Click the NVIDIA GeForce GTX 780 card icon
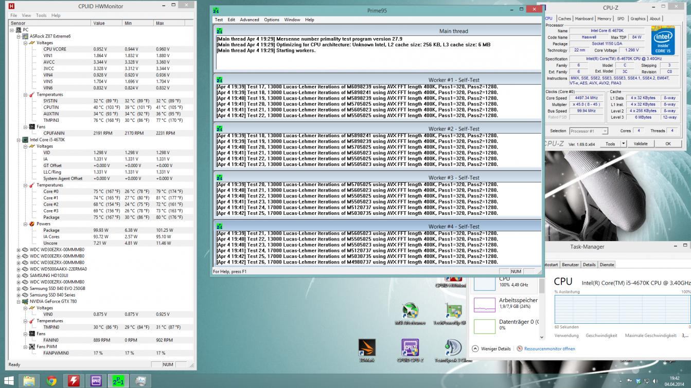The image size is (691, 388). [x=25, y=302]
